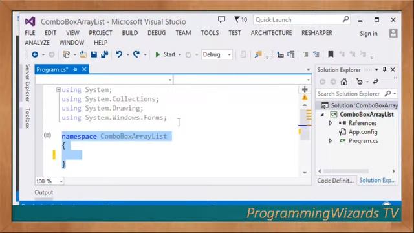The width and height of the screenshot is (414, 233).
Task: Open the Undo history dropdown arrow
Action: (127, 54)
